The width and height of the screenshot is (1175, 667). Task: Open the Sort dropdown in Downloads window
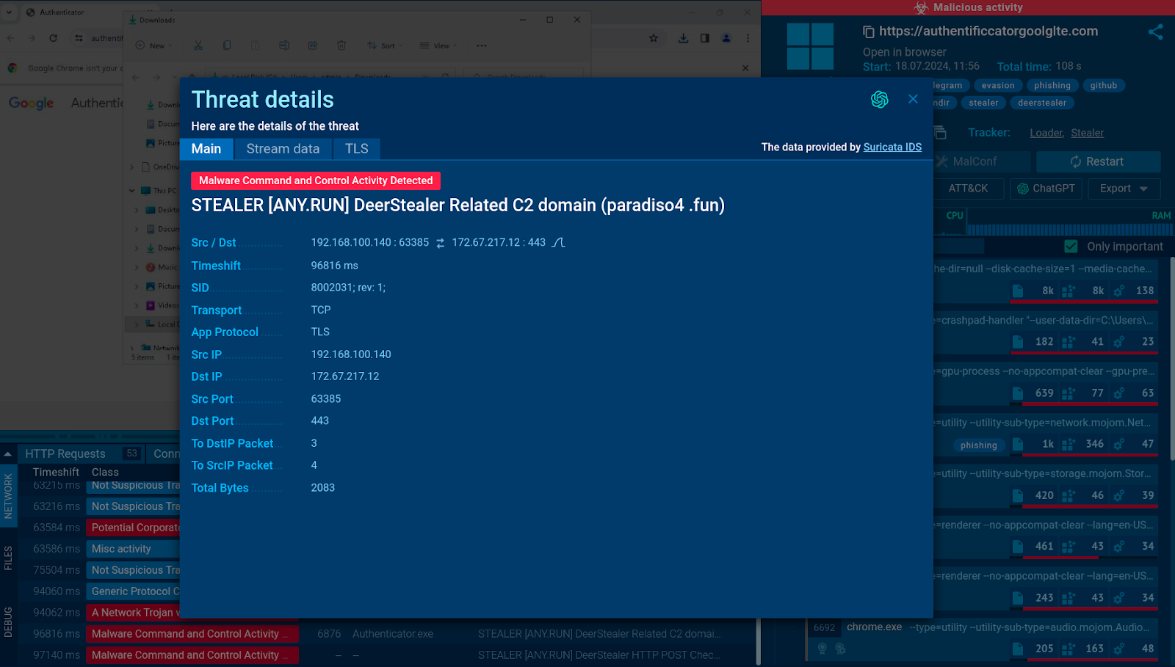point(385,45)
